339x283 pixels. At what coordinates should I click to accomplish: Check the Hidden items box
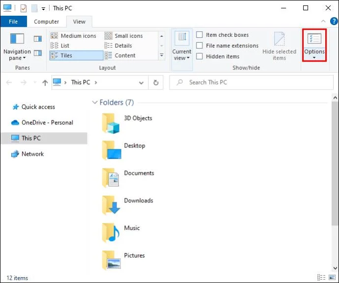point(199,57)
